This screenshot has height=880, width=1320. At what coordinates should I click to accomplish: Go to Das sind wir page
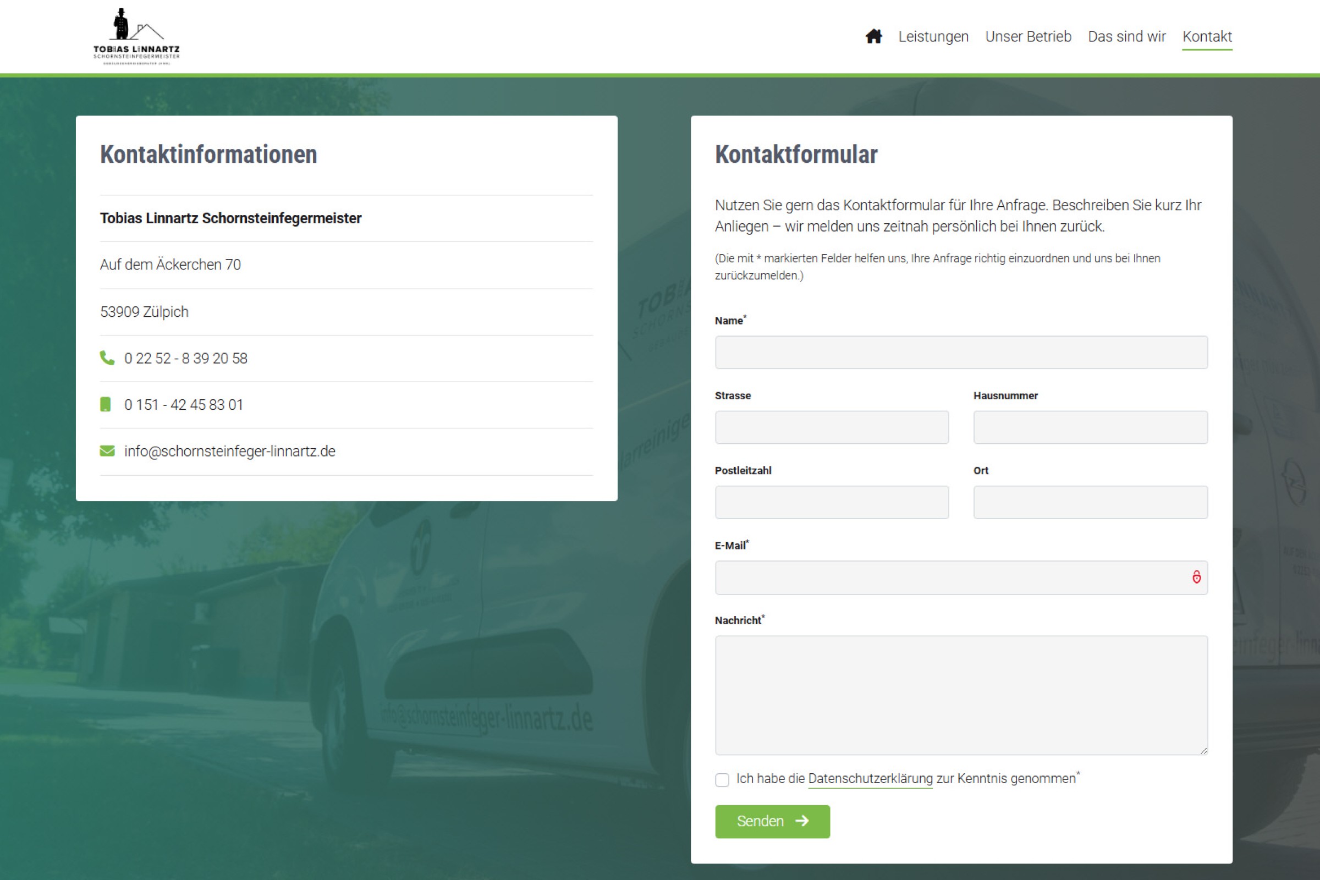(x=1126, y=36)
